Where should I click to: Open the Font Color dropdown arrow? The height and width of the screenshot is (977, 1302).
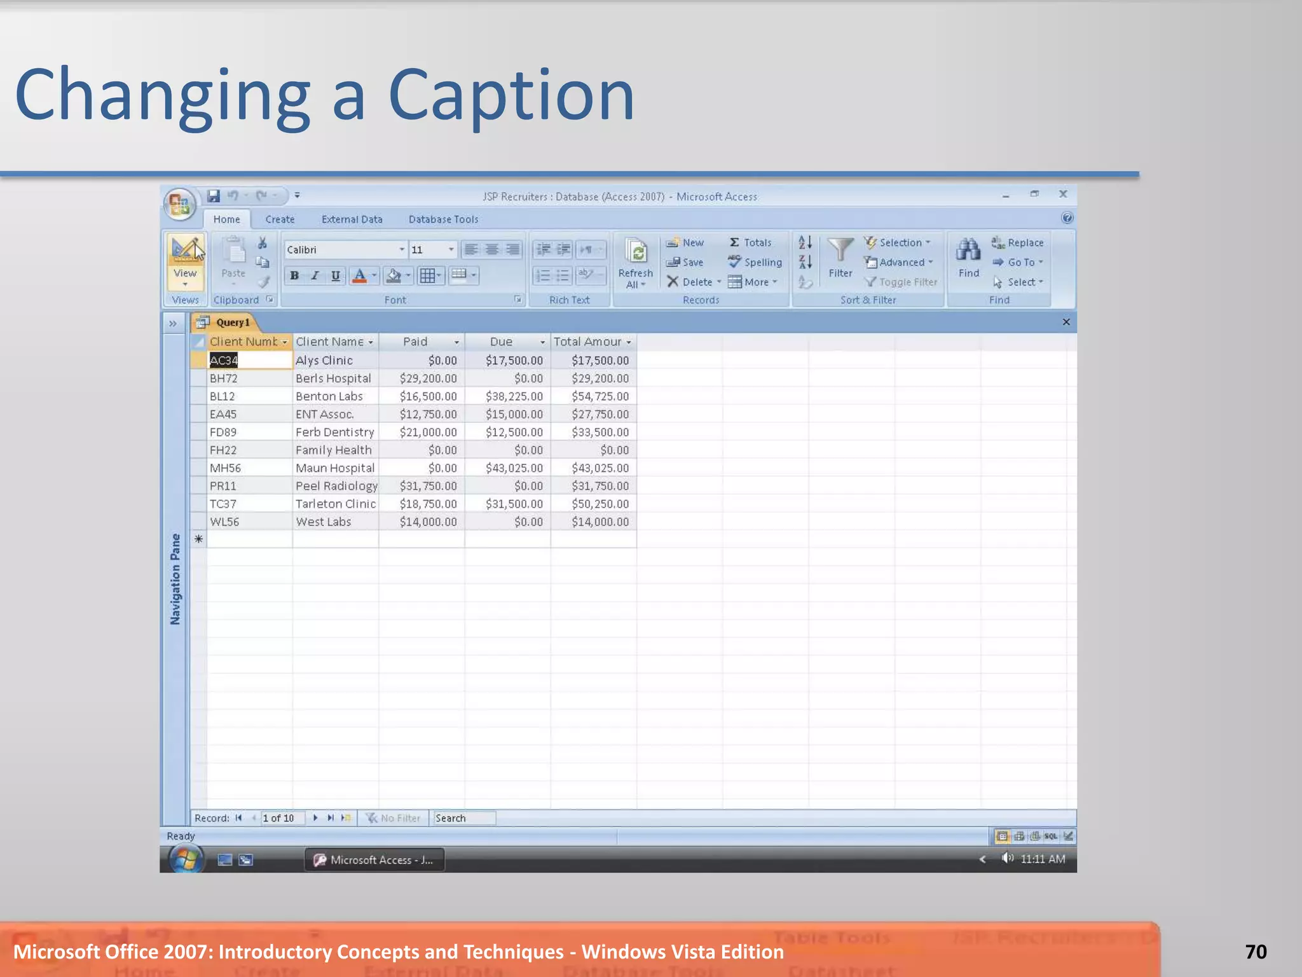pyautogui.click(x=374, y=275)
